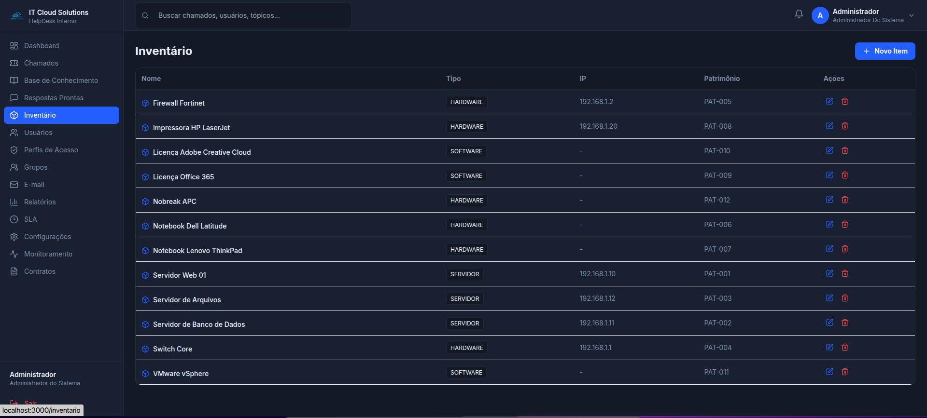The height and width of the screenshot is (418, 927).
Task: Open the E-mail section
Action: coord(61,185)
